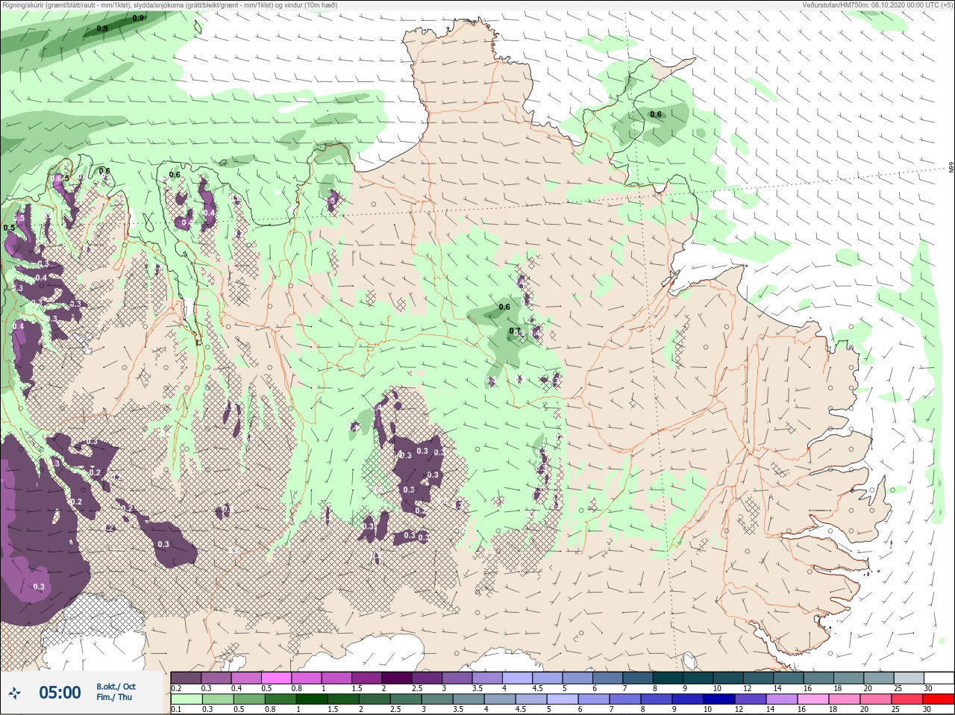955x715 pixels.
Task: Pick the rain scale swatch for 30
Action: 939,699
